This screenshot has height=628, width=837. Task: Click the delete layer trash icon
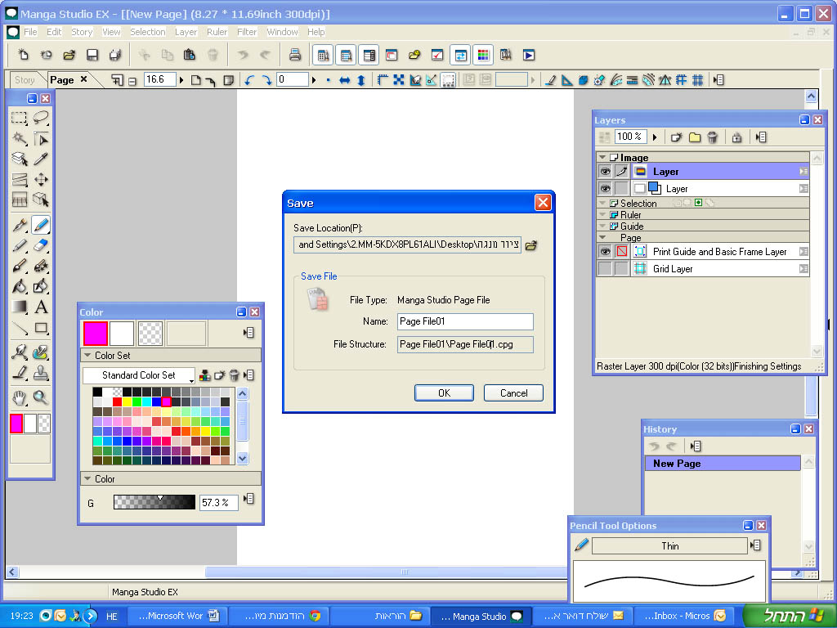712,137
